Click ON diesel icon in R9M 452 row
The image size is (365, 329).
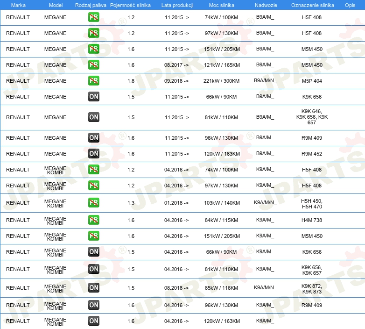pos(93,154)
